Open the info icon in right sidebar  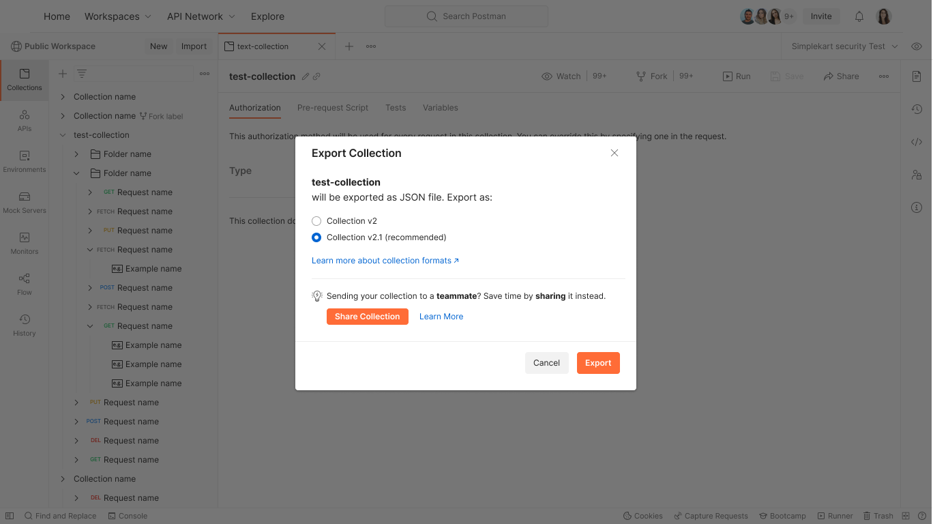click(917, 207)
